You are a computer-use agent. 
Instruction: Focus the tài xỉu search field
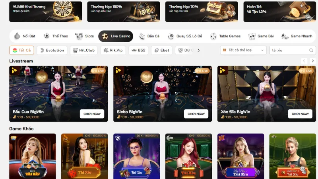[x=290, y=51]
